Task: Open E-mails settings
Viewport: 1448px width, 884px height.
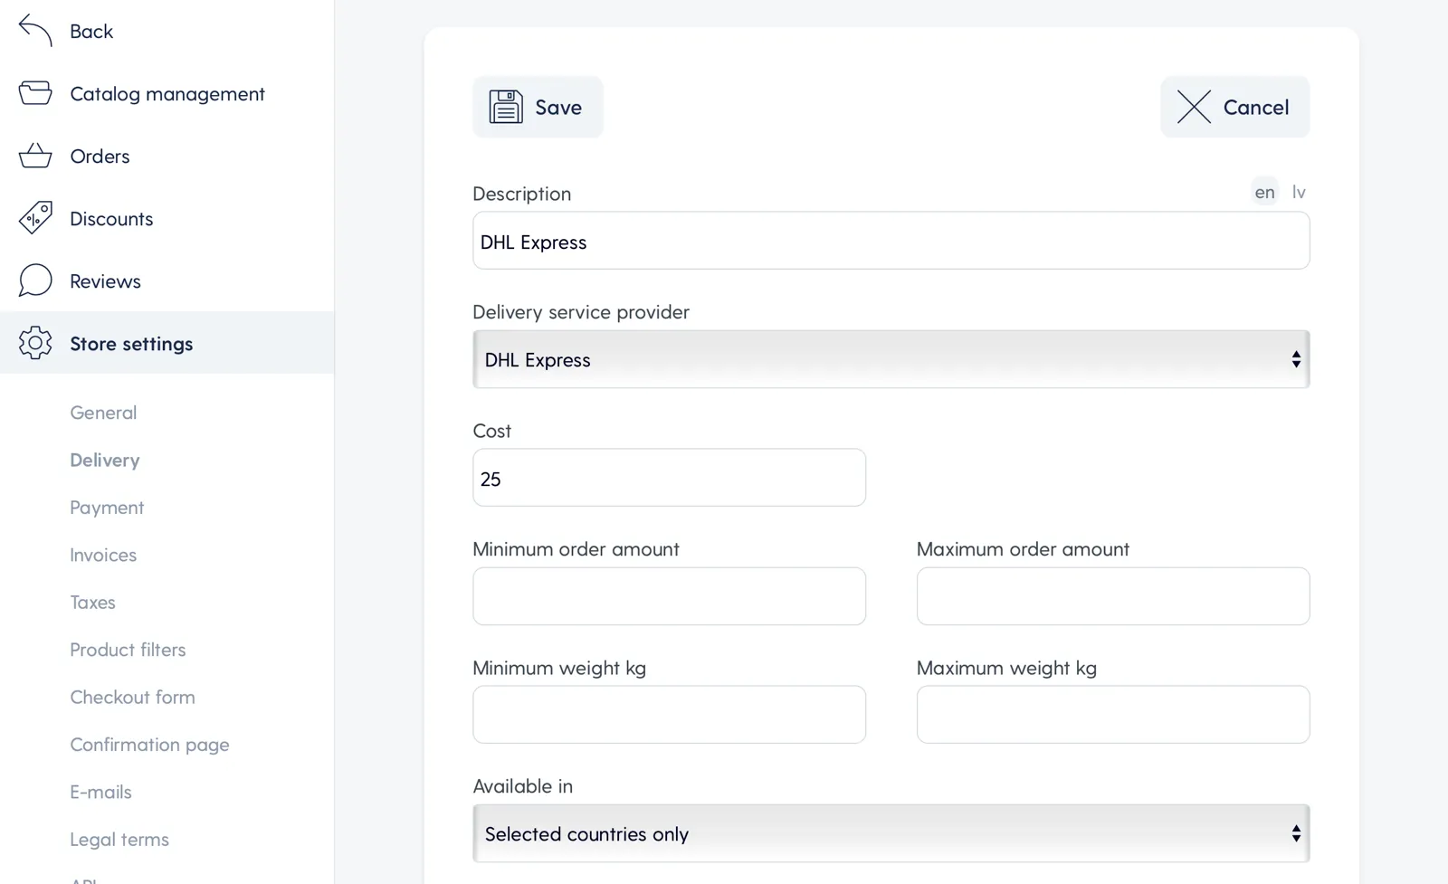Action: pyautogui.click(x=100, y=792)
